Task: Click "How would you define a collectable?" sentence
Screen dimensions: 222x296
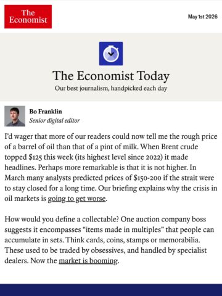Action: 62,220
